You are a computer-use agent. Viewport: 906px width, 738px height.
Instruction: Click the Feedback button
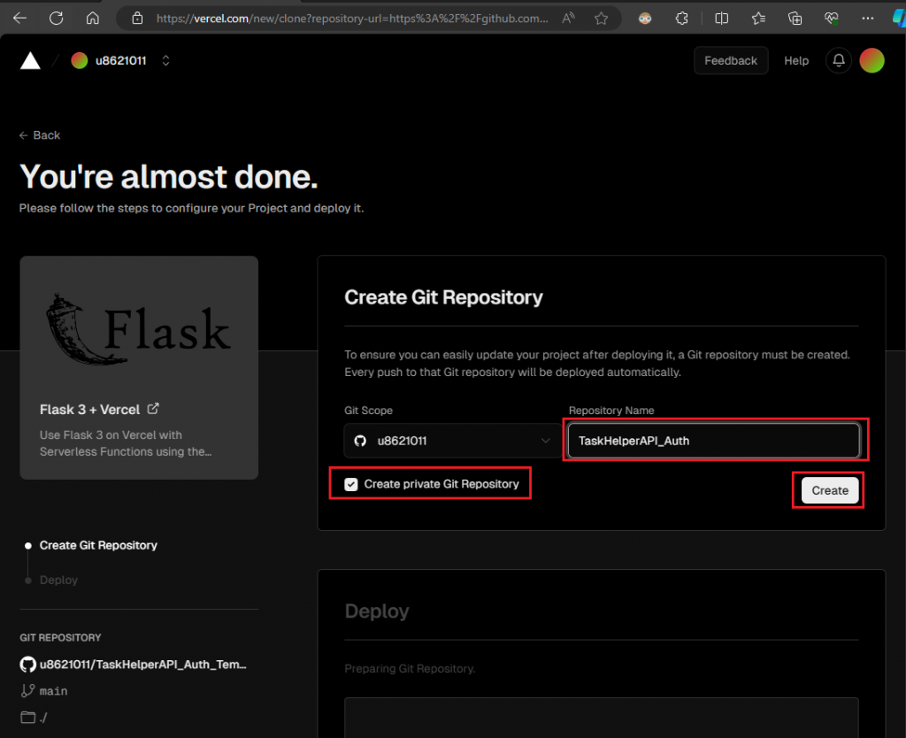[x=730, y=61]
